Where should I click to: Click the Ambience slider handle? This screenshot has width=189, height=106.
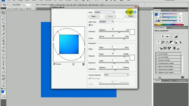click(115, 70)
